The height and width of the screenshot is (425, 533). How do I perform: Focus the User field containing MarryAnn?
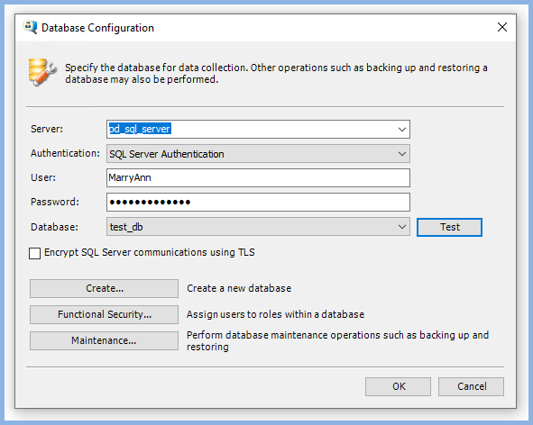(258, 178)
